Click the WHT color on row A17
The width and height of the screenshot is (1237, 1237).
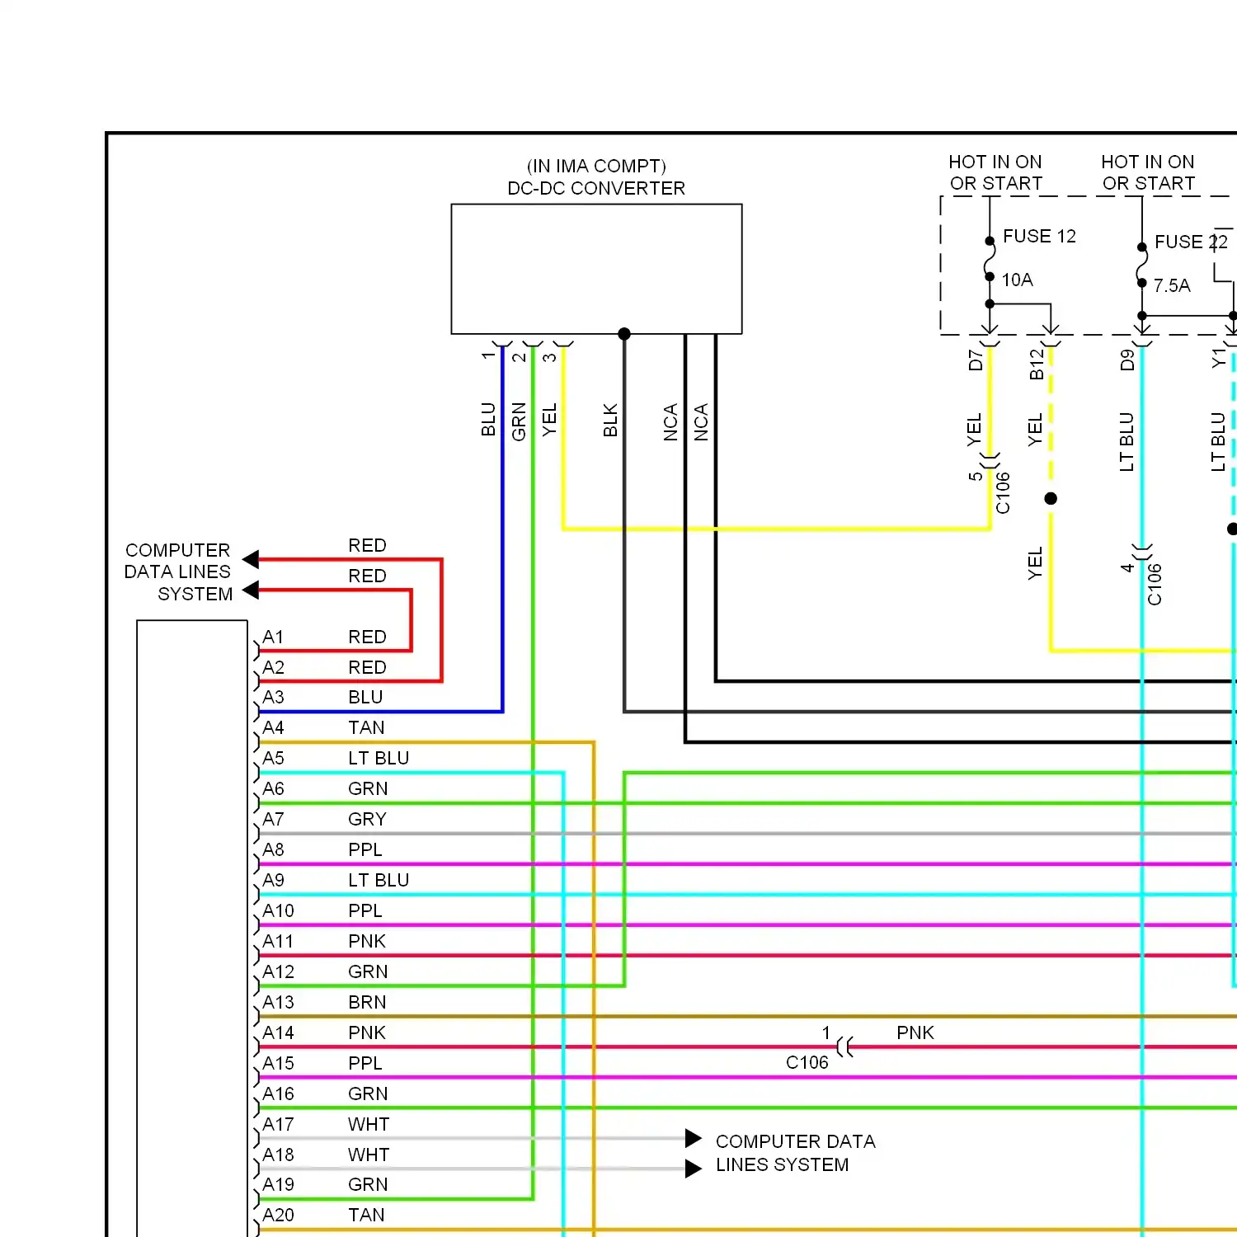tap(369, 1124)
